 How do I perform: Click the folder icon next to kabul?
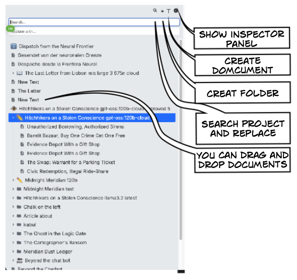coord(19,224)
